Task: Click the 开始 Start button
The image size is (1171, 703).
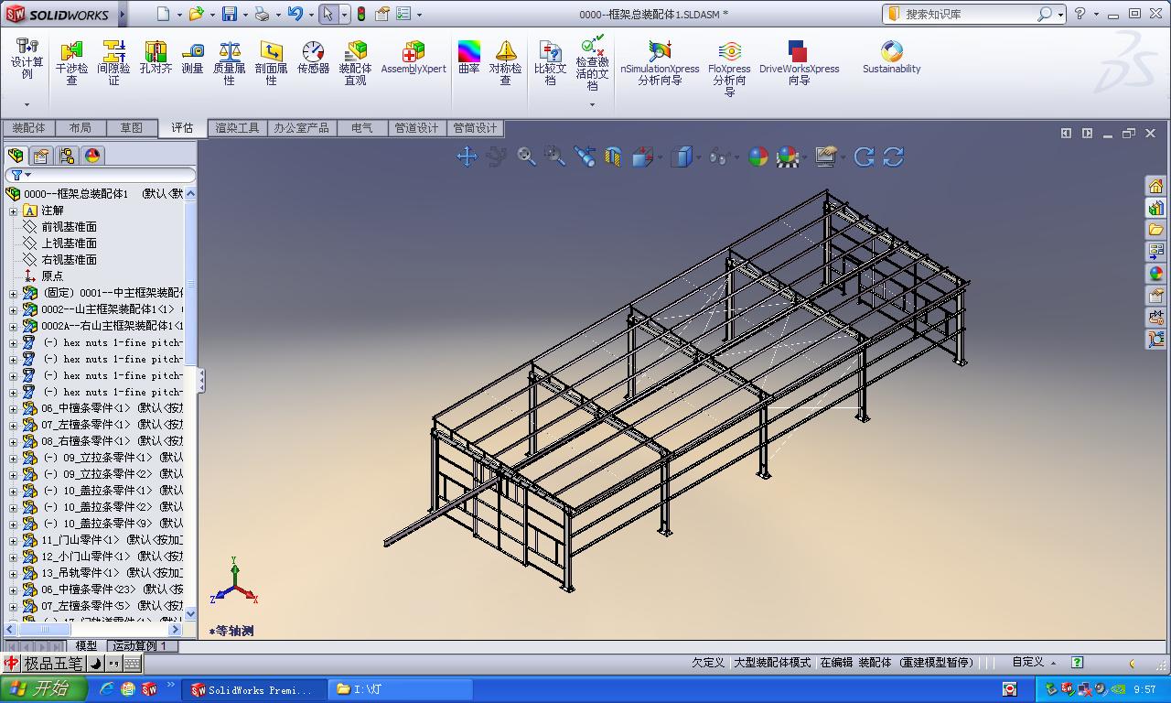Action: 43,689
